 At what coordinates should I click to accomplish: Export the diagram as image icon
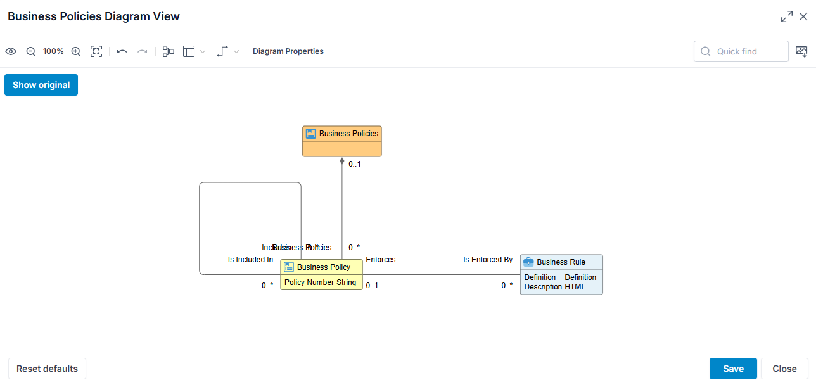point(801,51)
